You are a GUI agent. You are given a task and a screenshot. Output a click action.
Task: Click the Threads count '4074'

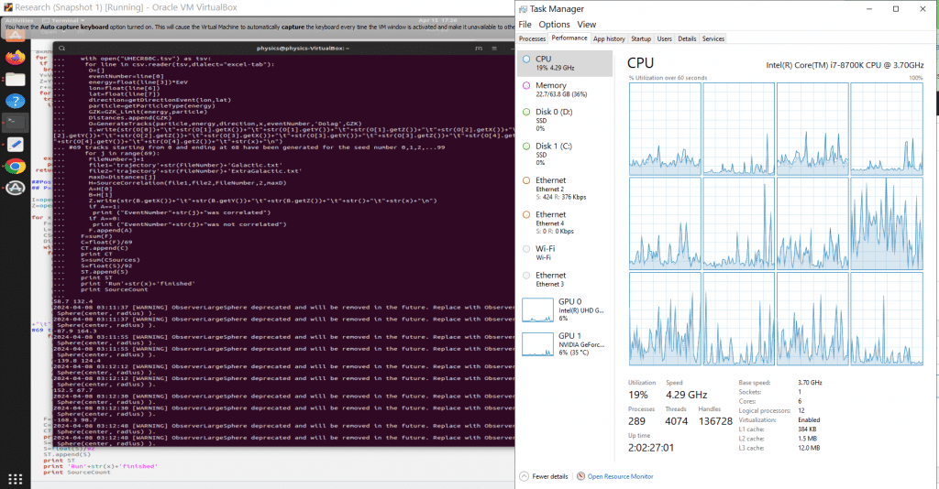tap(677, 421)
